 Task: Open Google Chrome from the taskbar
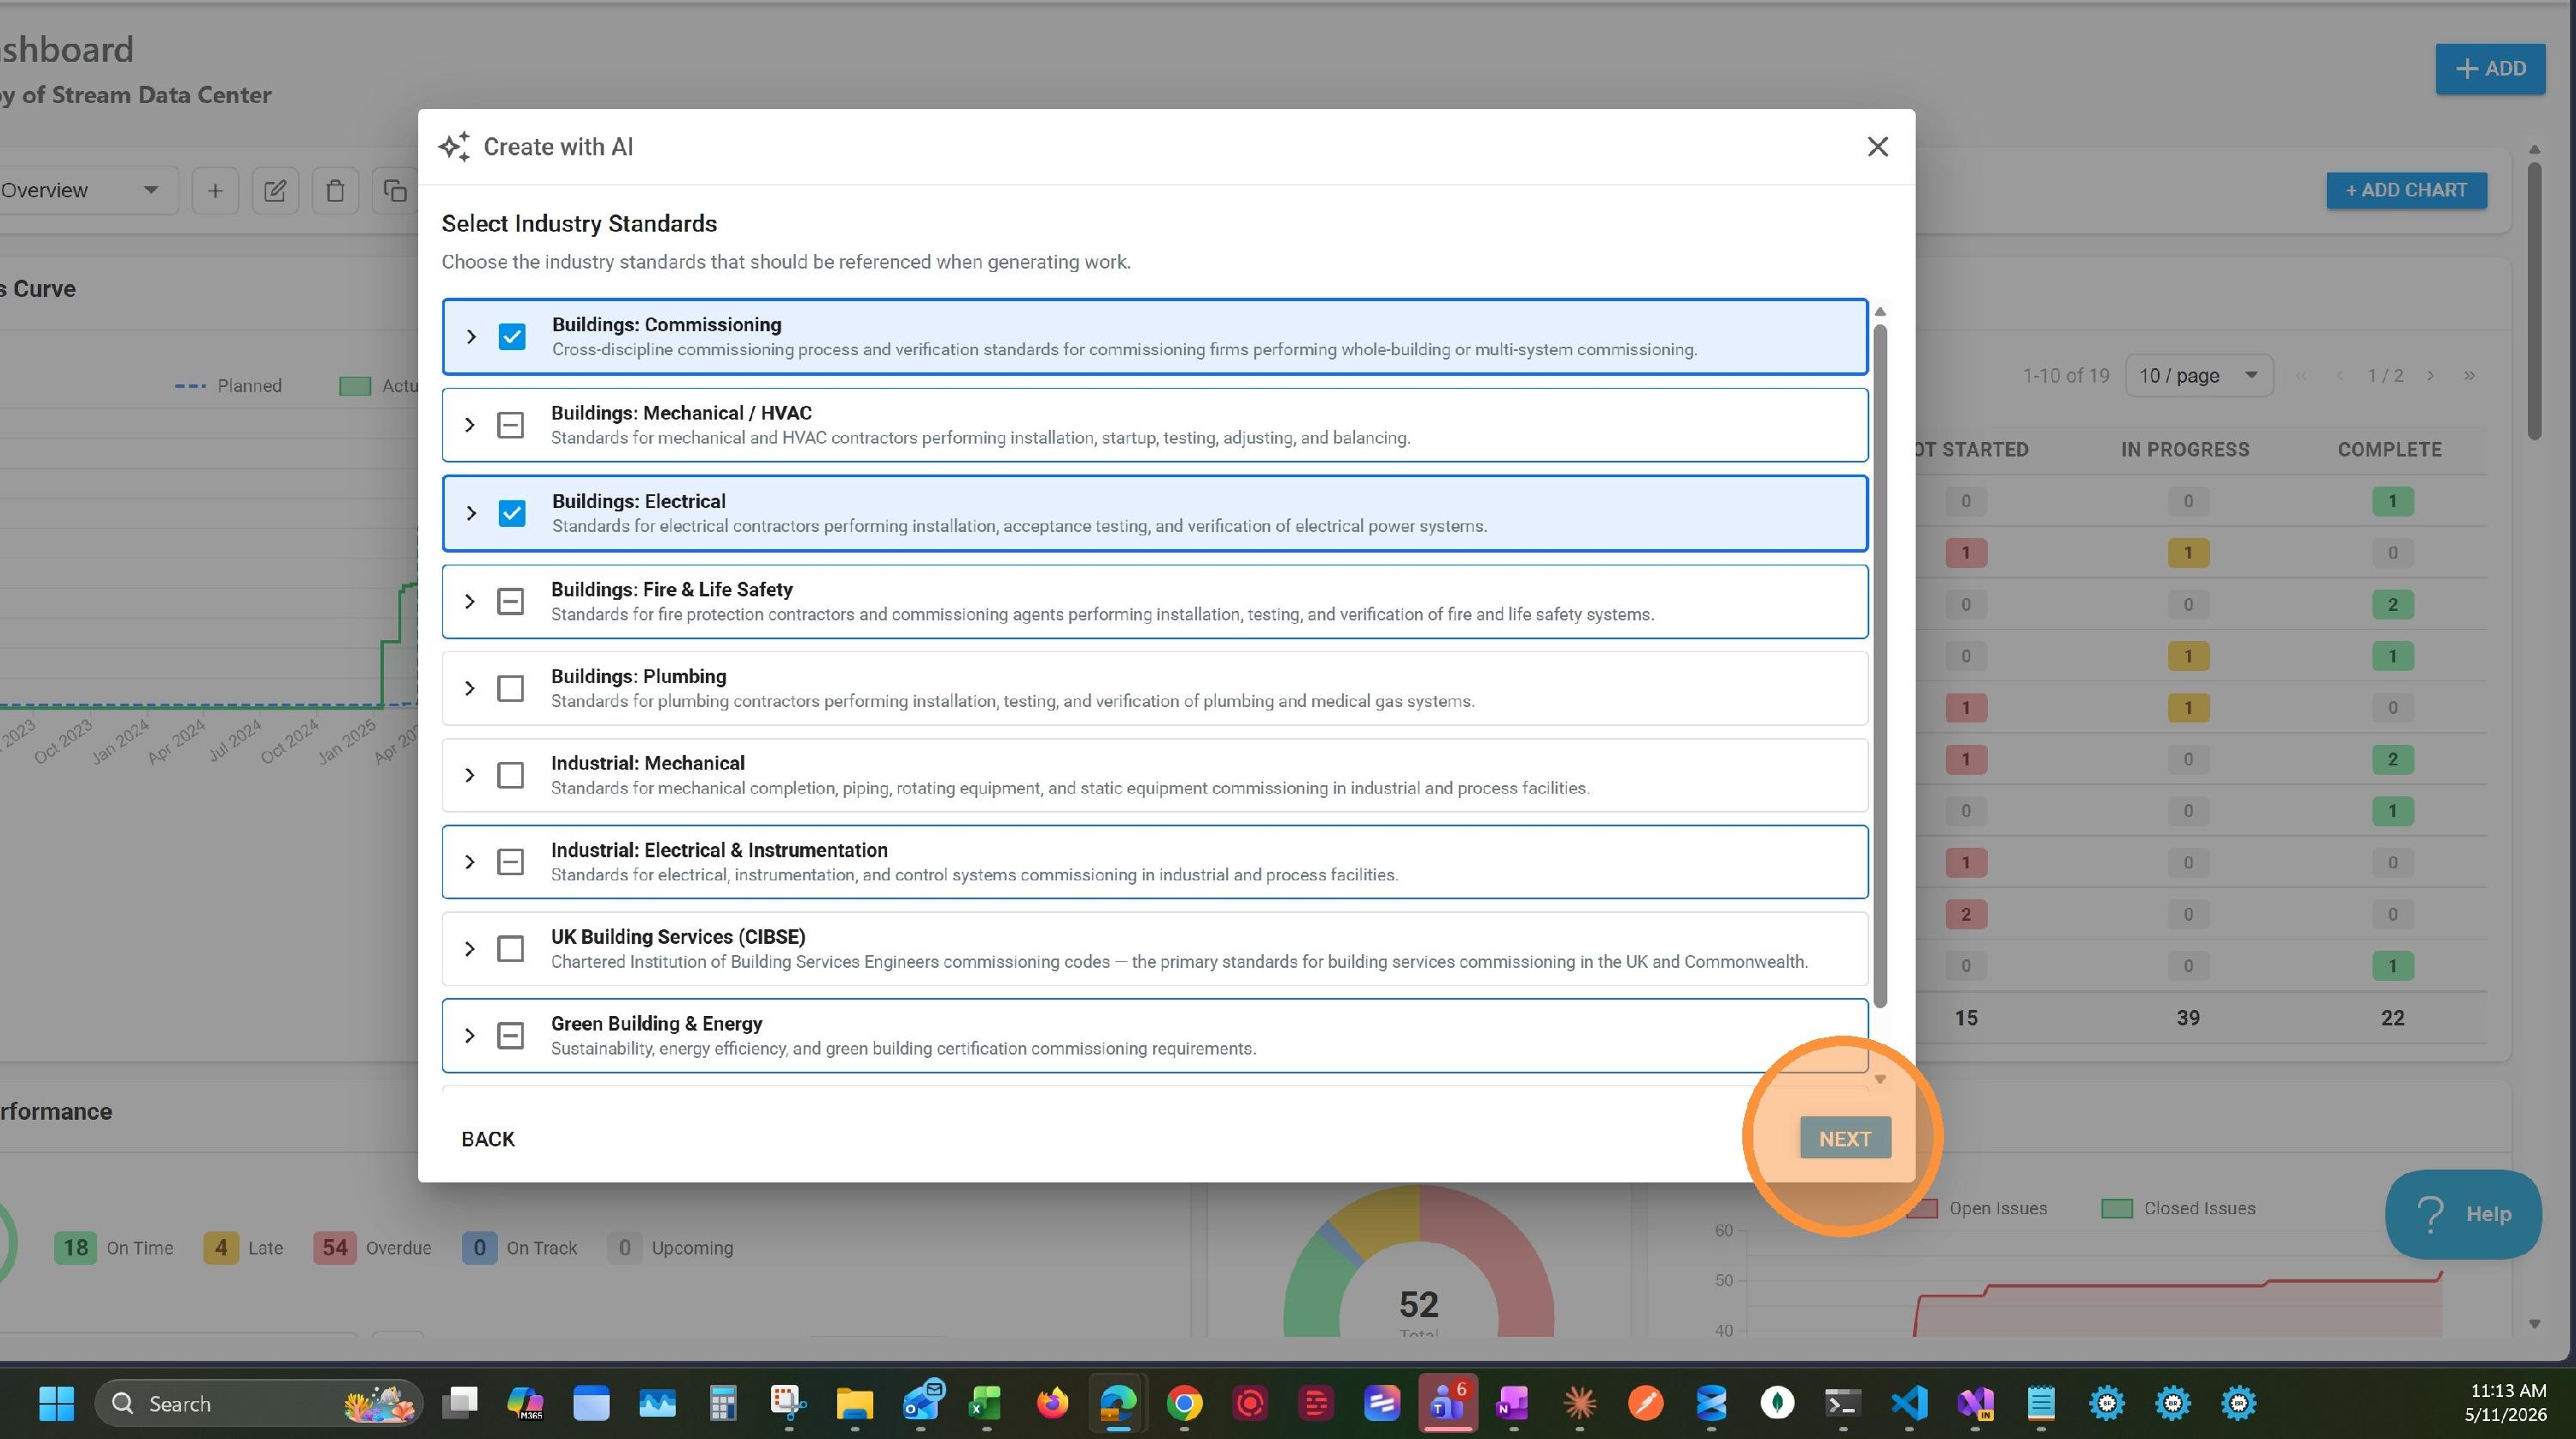pyautogui.click(x=1184, y=1404)
